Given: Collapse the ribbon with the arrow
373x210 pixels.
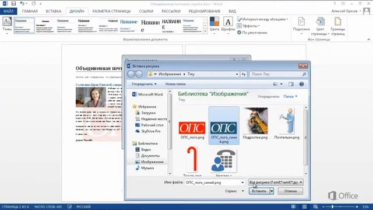Looking at the screenshot, I should (x=368, y=40).
